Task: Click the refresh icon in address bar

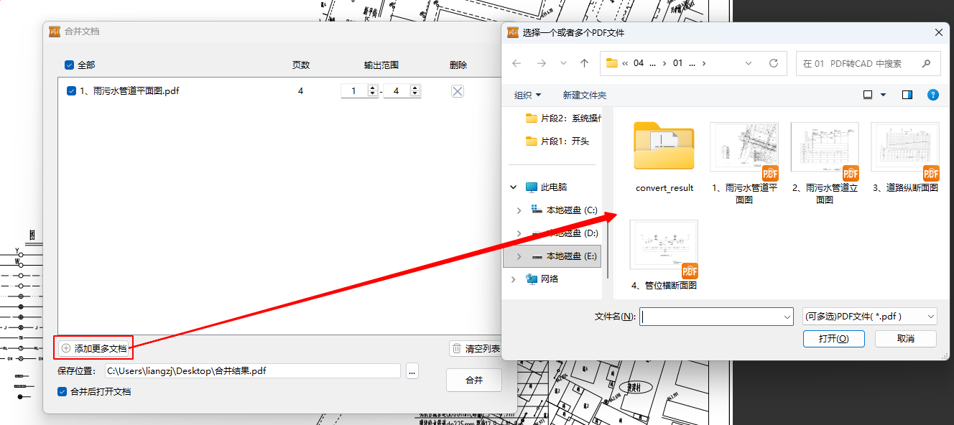Action: click(x=774, y=63)
